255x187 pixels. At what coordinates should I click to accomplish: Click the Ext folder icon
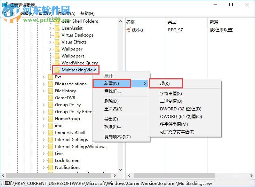[x=50, y=77]
